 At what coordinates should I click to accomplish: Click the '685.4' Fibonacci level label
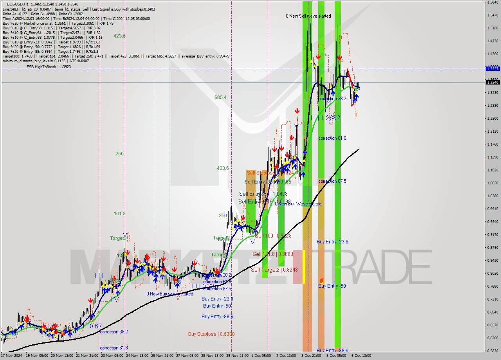coord(220,97)
